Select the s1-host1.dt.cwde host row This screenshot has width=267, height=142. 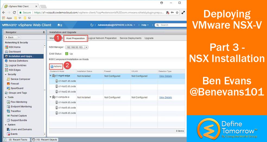(117, 81)
